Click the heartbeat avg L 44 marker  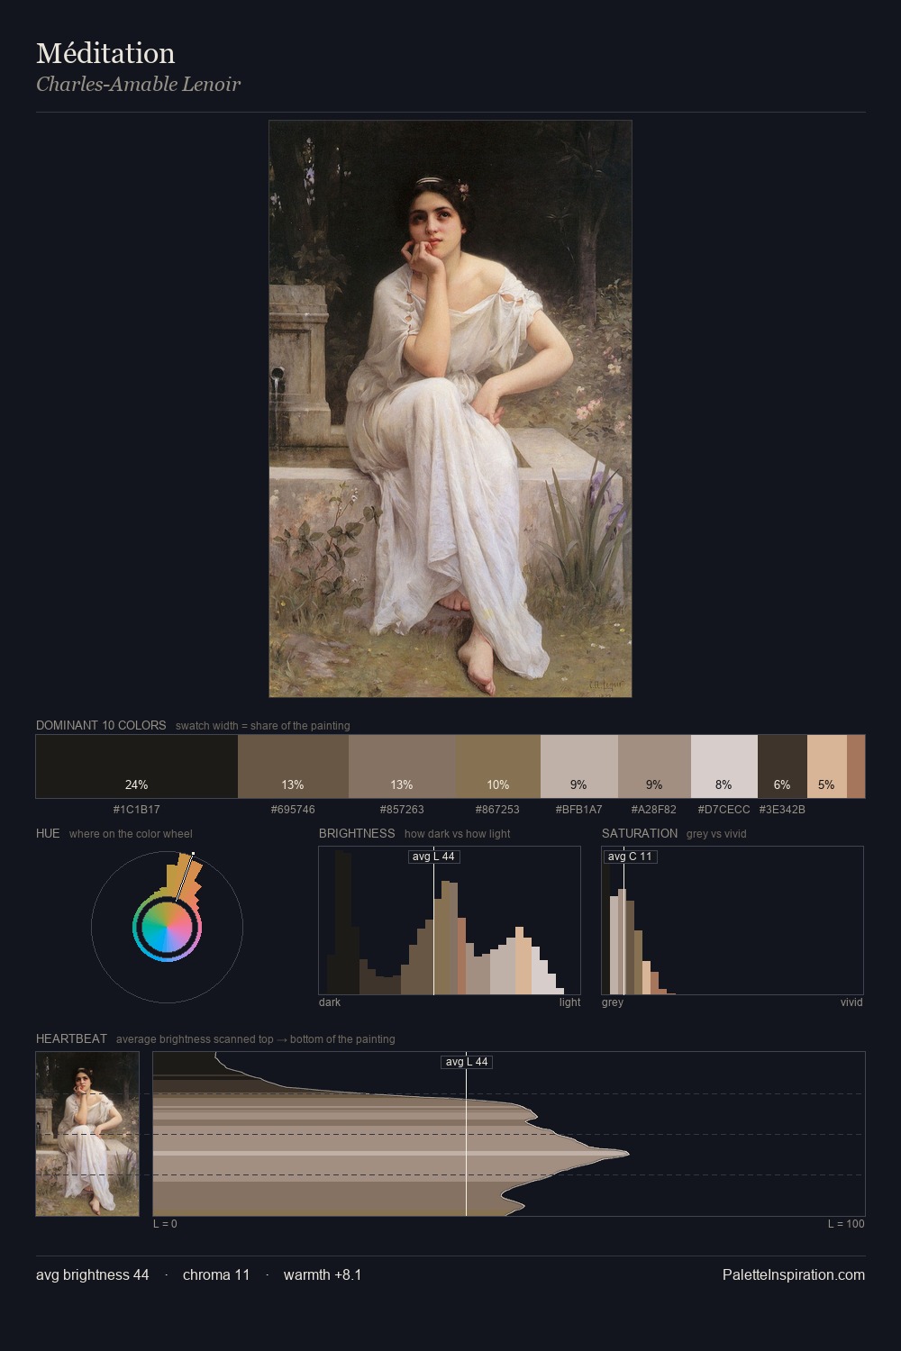coord(467,1062)
